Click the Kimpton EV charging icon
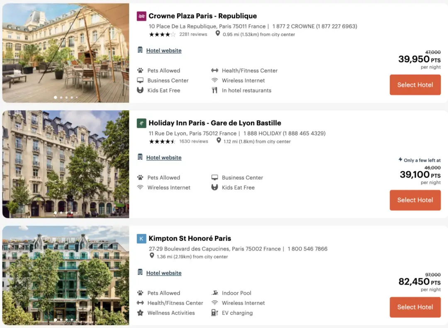This screenshot has height=328, width=448. point(214,313)
